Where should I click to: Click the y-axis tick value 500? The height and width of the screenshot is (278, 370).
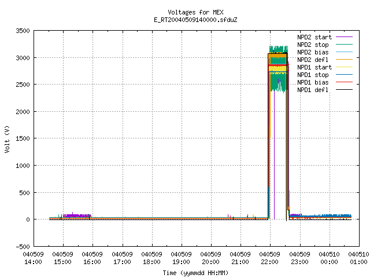(25, 193)
